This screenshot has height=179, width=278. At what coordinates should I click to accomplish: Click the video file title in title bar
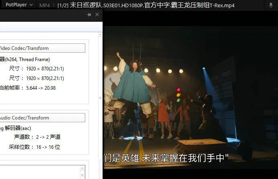pyautogui.click(x=146, y=5)
